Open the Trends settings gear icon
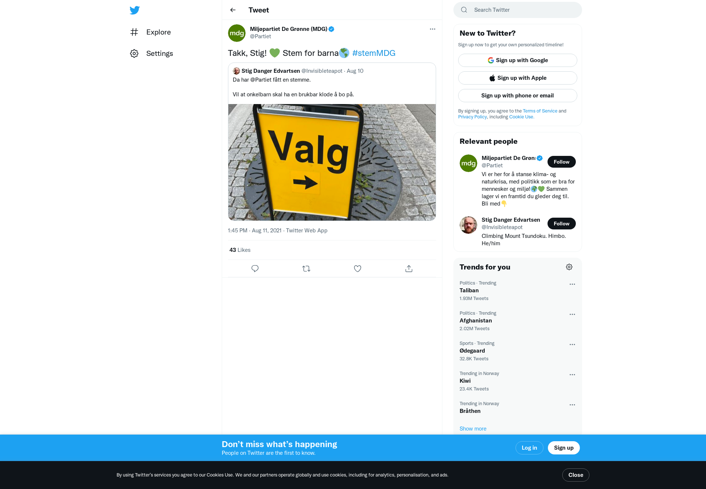 [569, 267]
